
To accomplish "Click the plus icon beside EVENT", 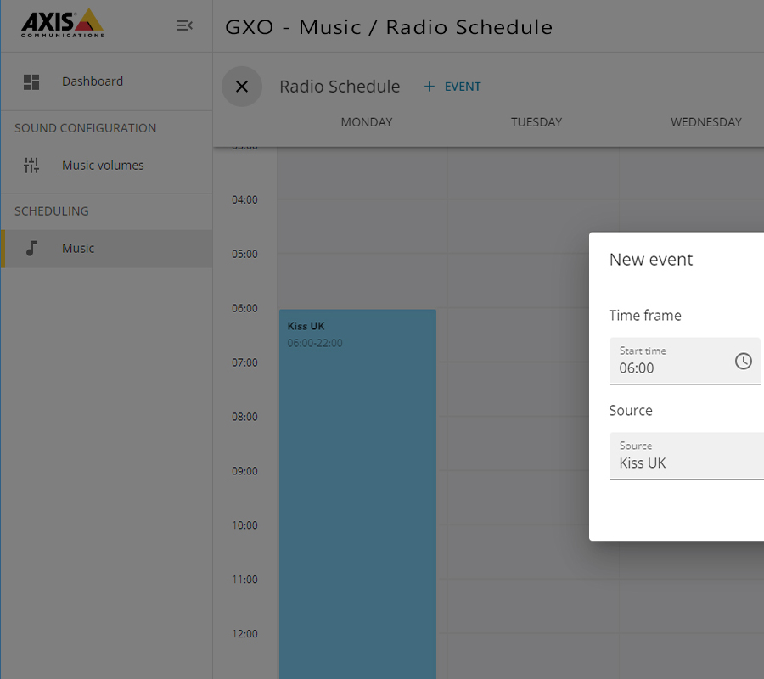I will (429, 87).
